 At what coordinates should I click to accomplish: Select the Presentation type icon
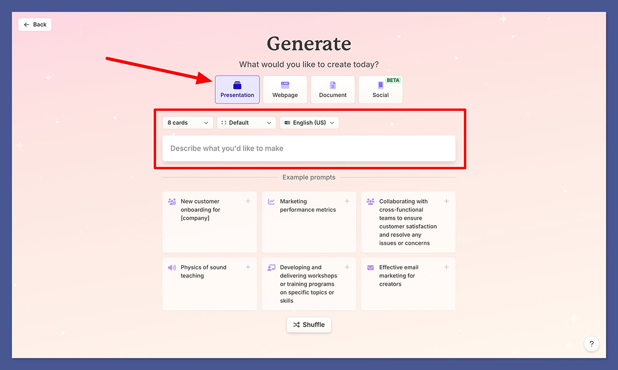[237, 85]
